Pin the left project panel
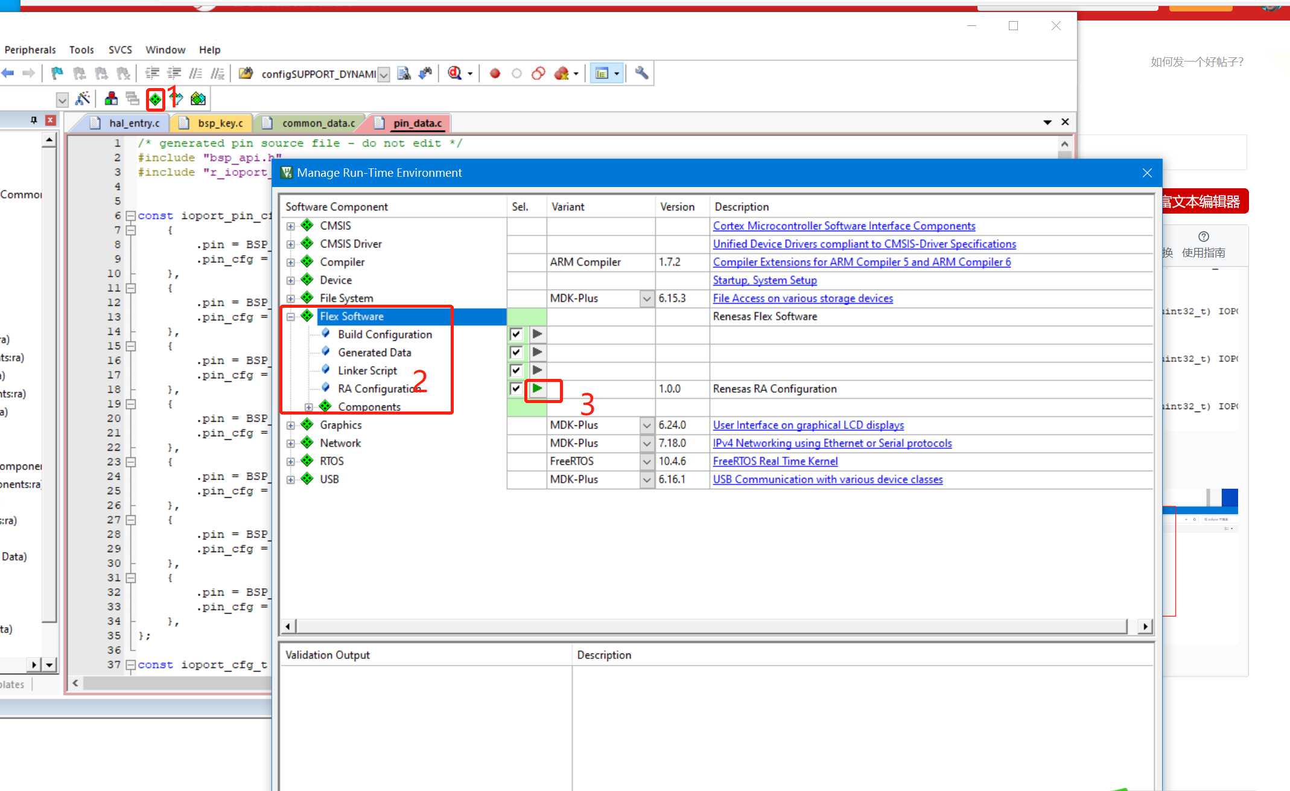1290x791 pixels. point(34,121)
